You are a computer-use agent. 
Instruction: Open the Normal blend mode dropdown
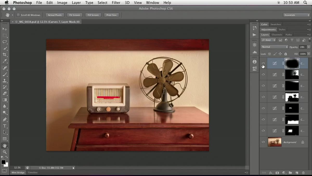click(x=274, y=47)
